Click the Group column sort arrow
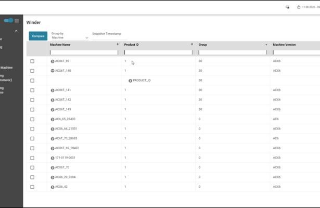 (266, 45)
